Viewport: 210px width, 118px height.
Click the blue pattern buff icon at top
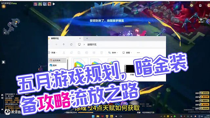(45, 4)
